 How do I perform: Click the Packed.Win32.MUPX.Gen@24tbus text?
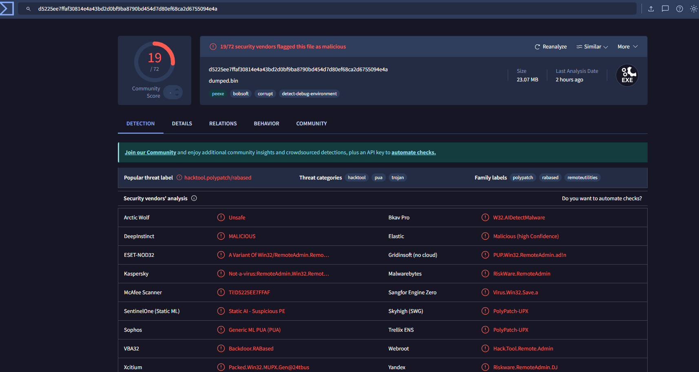pyautogui.click(x=269, y=368)
